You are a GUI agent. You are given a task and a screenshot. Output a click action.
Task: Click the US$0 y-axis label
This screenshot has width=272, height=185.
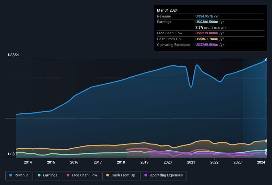click(12, 154)
